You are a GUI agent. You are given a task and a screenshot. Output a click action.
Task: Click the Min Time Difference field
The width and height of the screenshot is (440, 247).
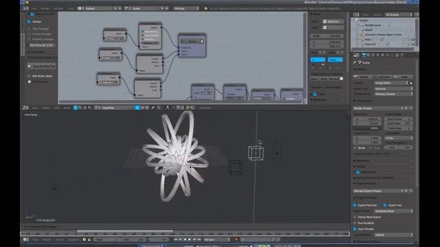pyautogui.click(x=41, y=45)
